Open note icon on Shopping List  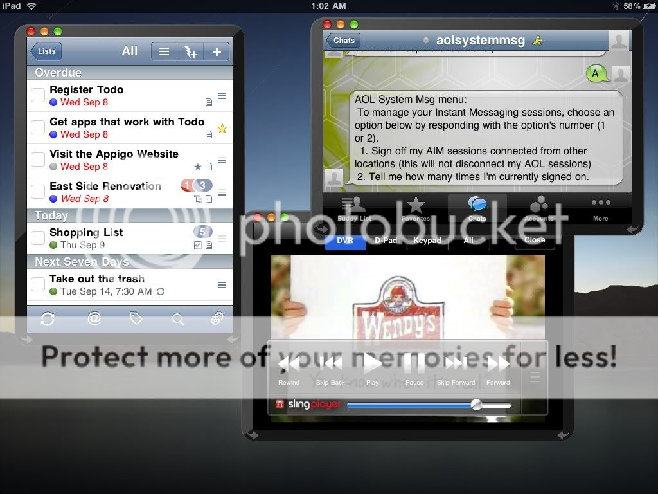(209, 245)
